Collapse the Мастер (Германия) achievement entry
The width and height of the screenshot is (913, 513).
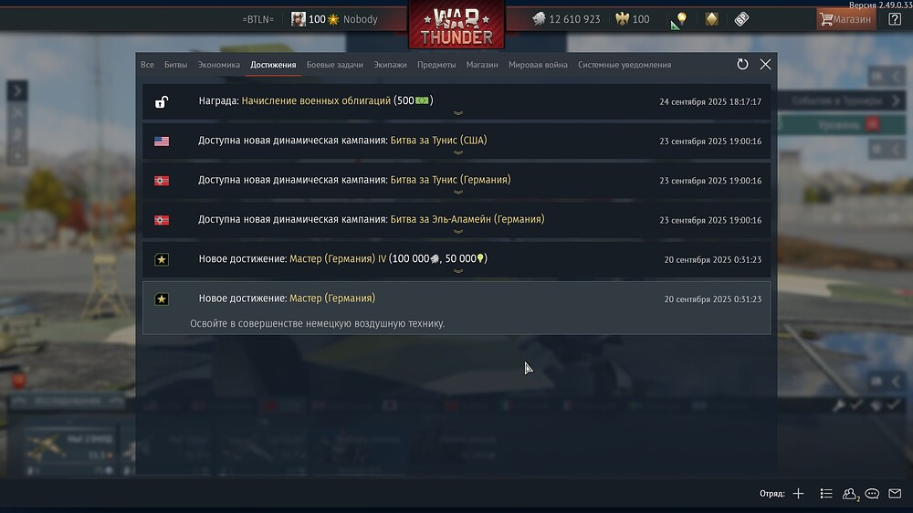456,308
